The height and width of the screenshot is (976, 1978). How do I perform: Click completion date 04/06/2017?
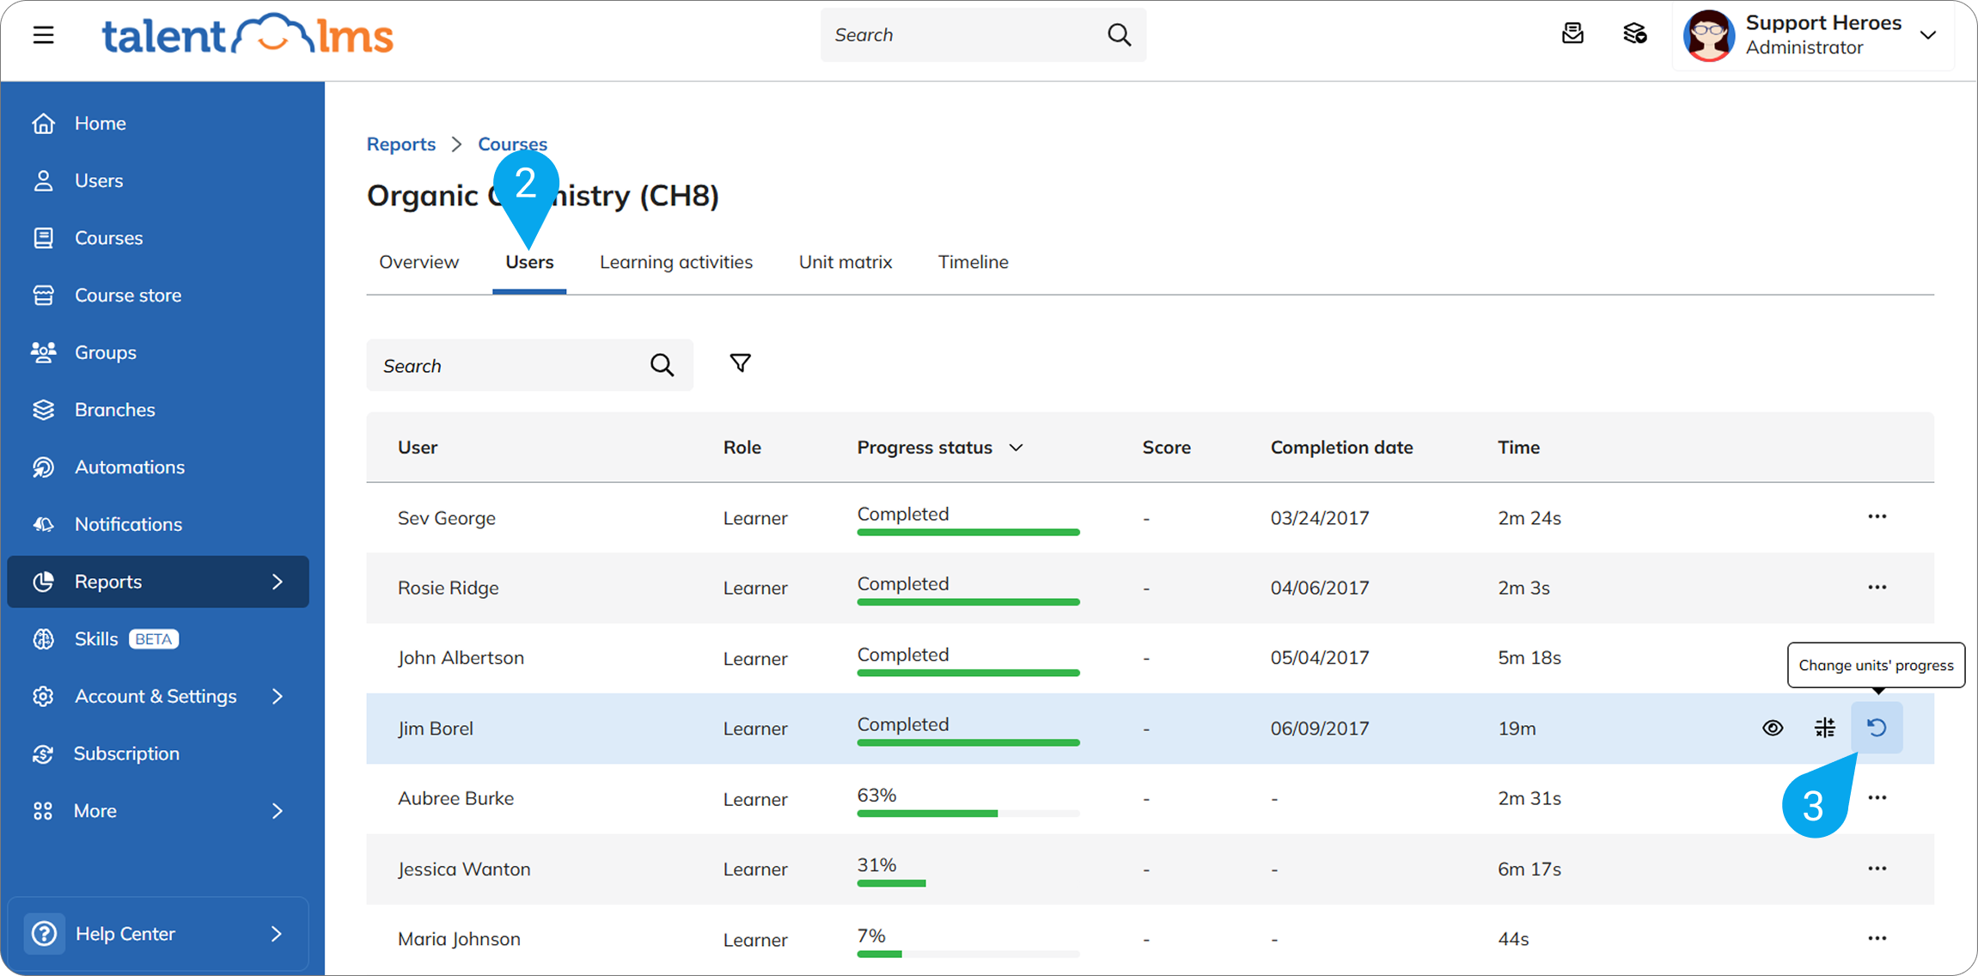pyautogui.click(x=1320, y=588)
